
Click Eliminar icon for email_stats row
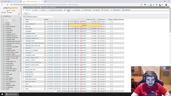tap(81, 77)
